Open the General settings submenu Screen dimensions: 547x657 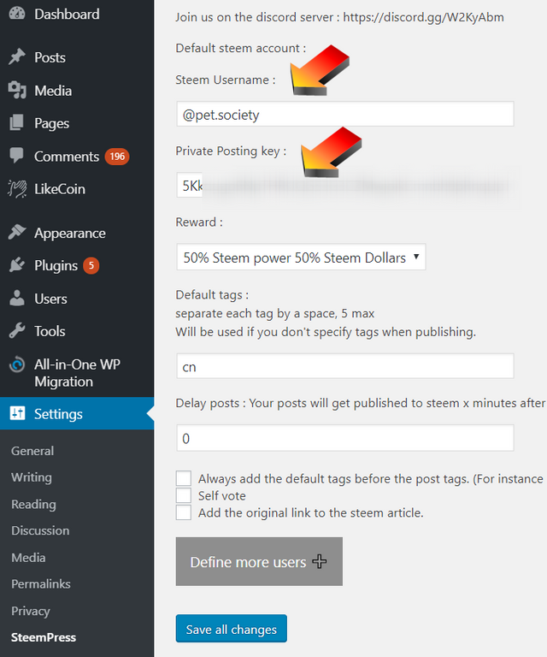point(32,451)
